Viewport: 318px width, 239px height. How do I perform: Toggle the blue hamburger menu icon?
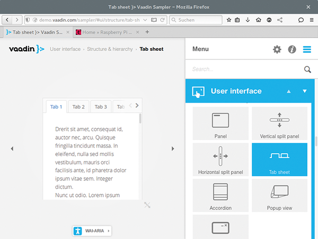click(307, 50)
